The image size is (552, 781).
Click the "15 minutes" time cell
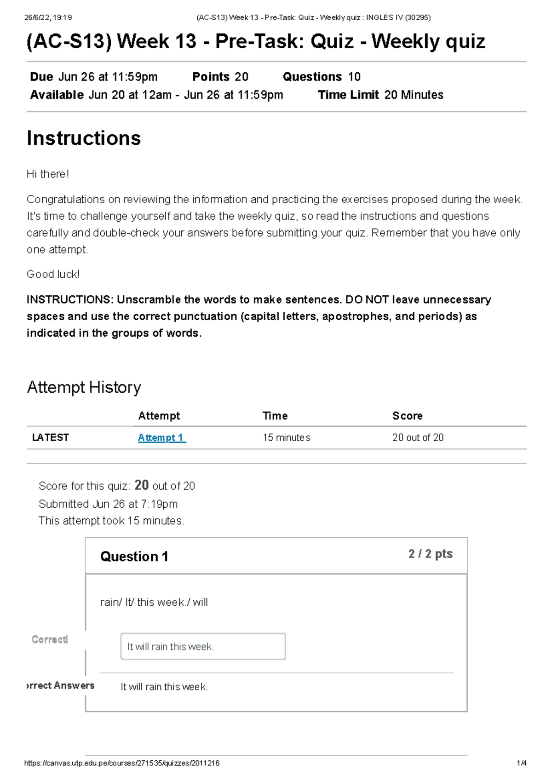[x=286, y=437]
